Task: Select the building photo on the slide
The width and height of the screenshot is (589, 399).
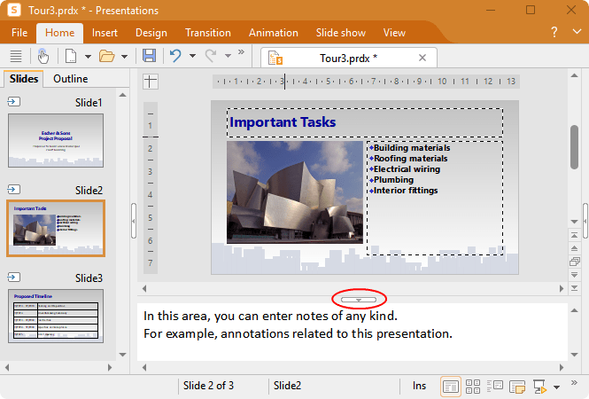Action: click(295, 192)
